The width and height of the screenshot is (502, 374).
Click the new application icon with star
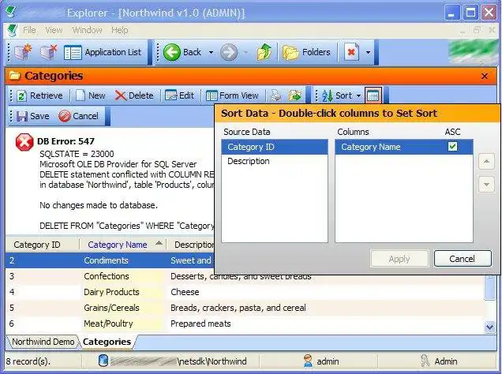[x=23, y=52]
